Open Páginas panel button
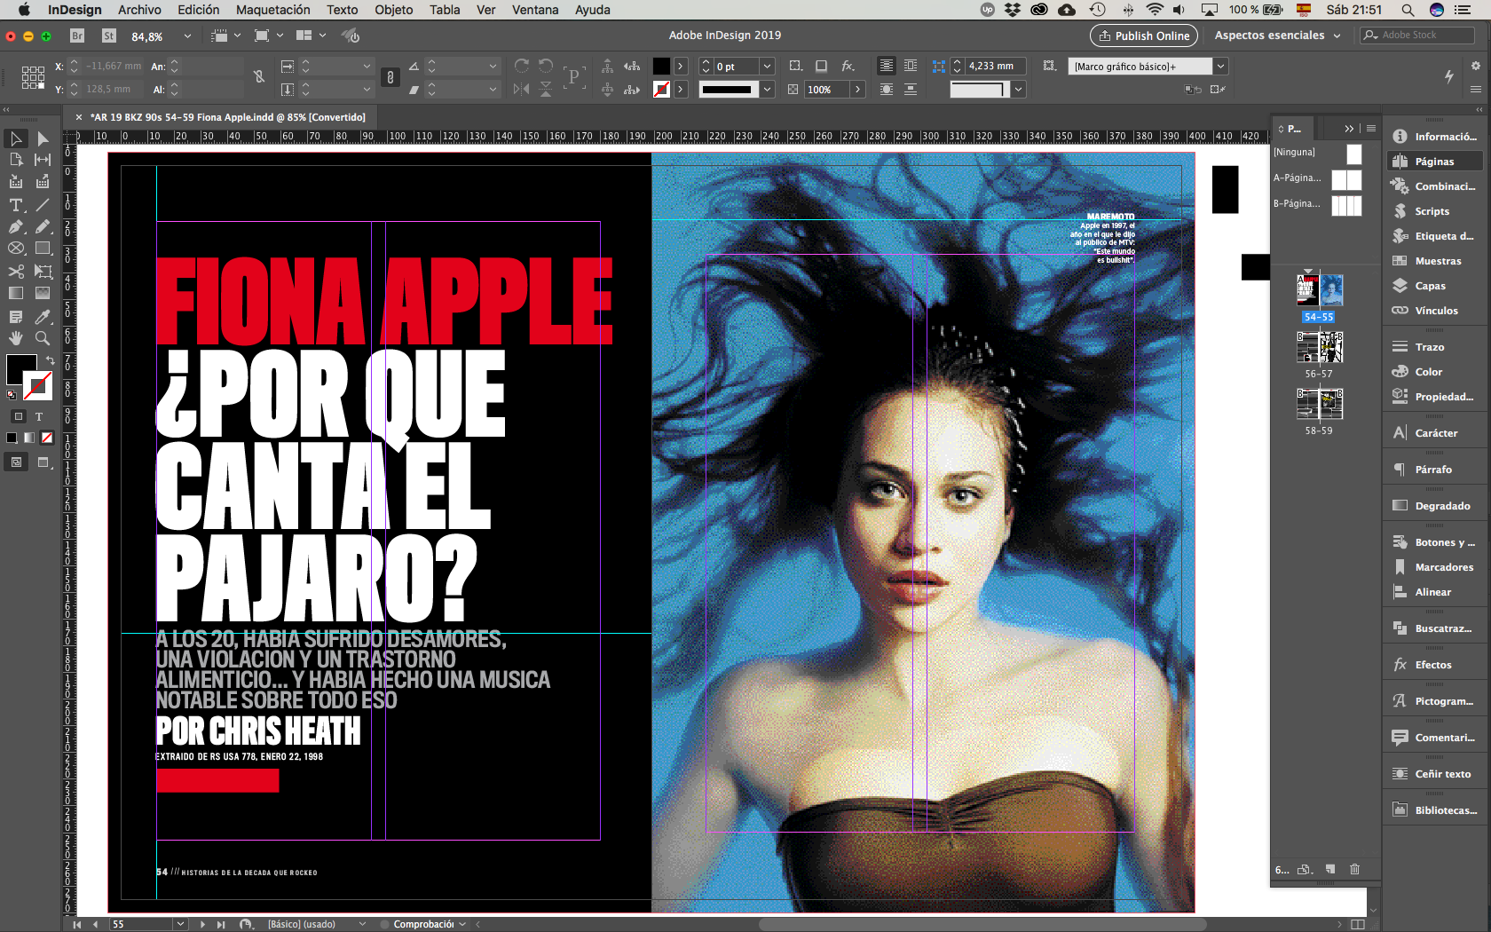 1434,161
